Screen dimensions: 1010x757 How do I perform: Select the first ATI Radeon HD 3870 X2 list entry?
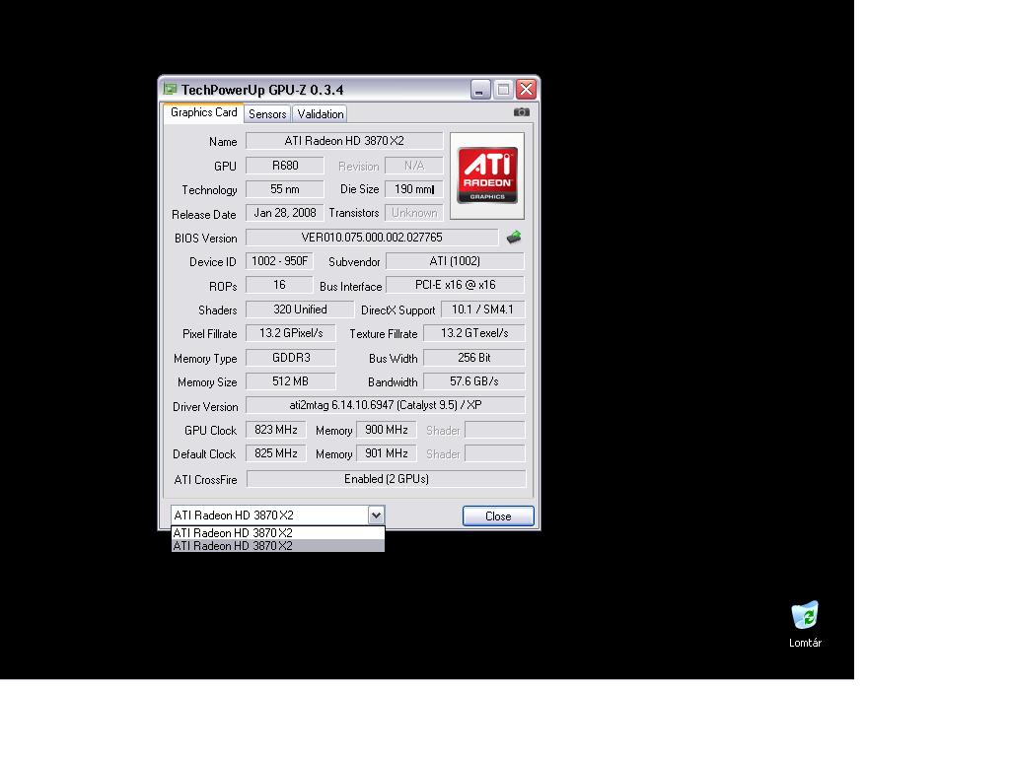[x=277, y=533]
